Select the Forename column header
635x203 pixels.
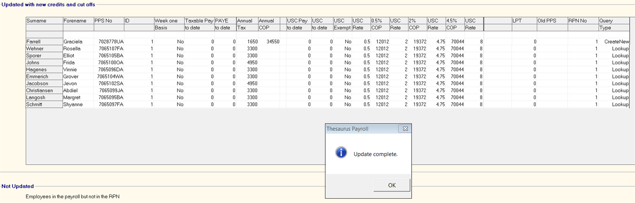point(78,21)
